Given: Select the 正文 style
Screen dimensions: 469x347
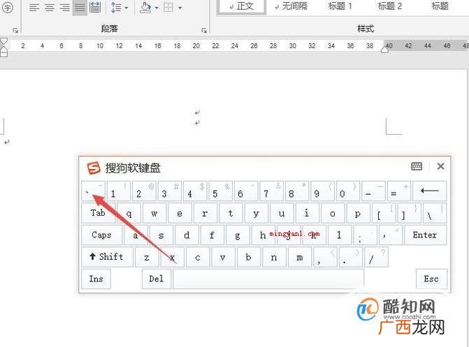Looking at the screenshot, I should [242, 6].
